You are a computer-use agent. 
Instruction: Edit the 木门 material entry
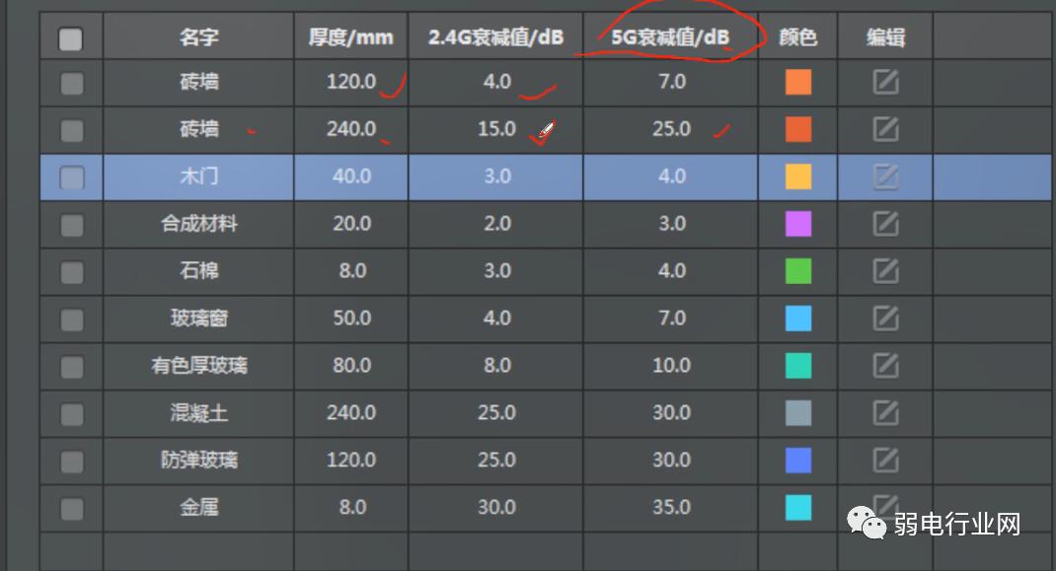(885, 177)
